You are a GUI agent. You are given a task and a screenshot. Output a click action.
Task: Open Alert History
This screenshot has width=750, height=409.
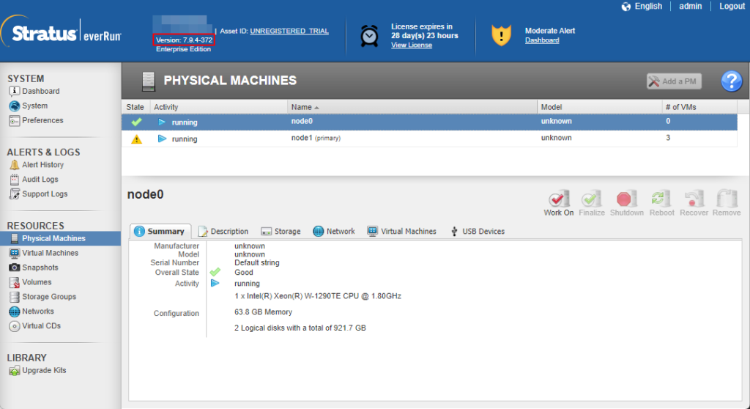click(x=42, y=165)
